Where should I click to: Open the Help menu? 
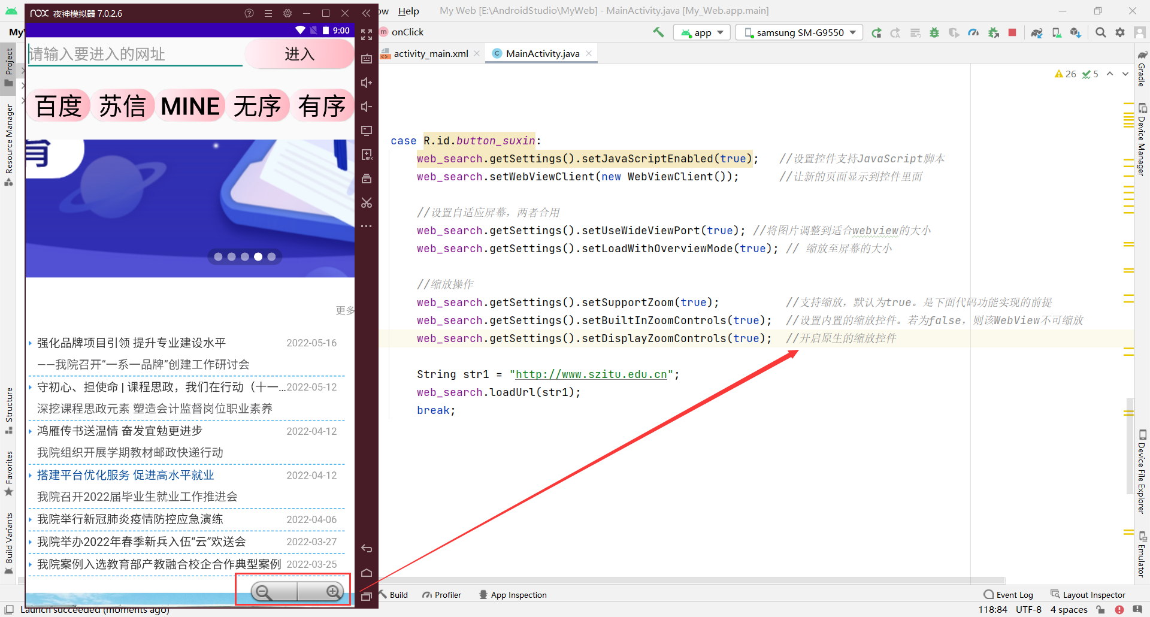pyautogui.click(x=408, y=11)
